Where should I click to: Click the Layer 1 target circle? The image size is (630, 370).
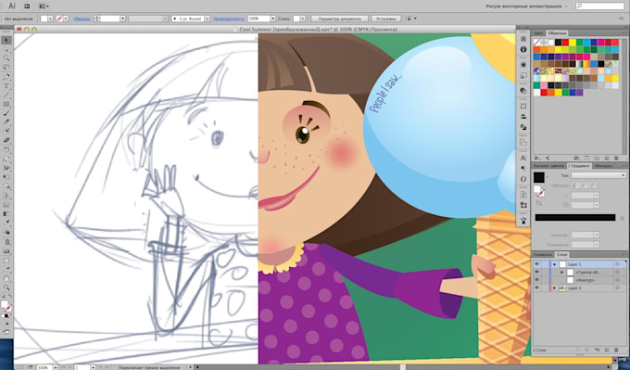tap(618, 264)
